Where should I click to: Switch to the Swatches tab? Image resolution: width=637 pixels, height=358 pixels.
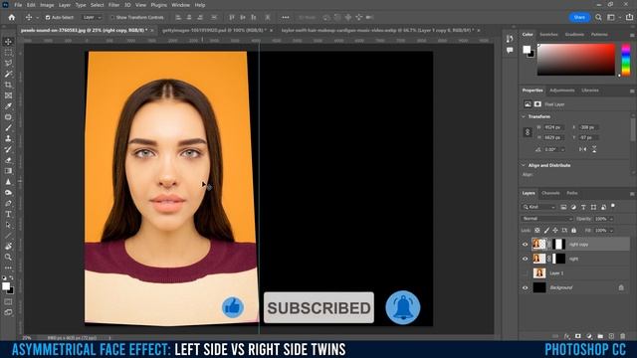[x=548, y=34]
